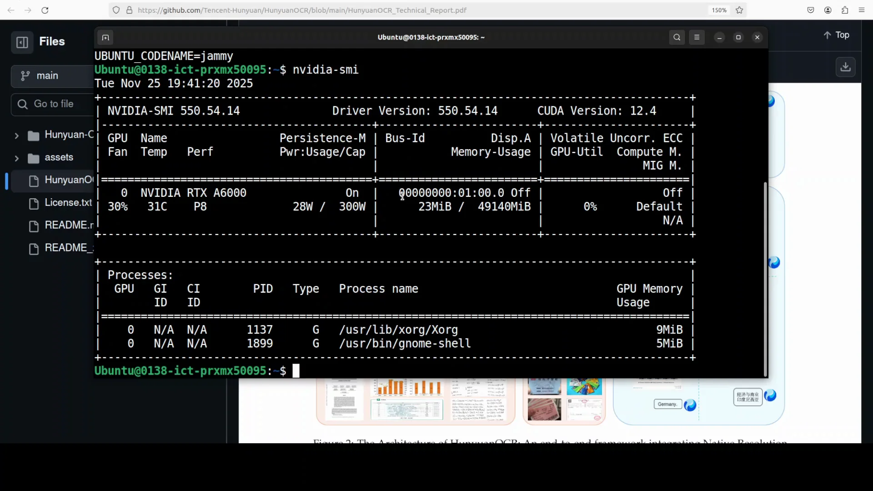The image size is (873, 491).
Task: Toggle the tracking protection shield
Action: (x=116, y=10)
